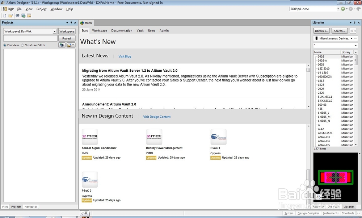
Task: Select the File View radio button
Action: tap(5, 45)
